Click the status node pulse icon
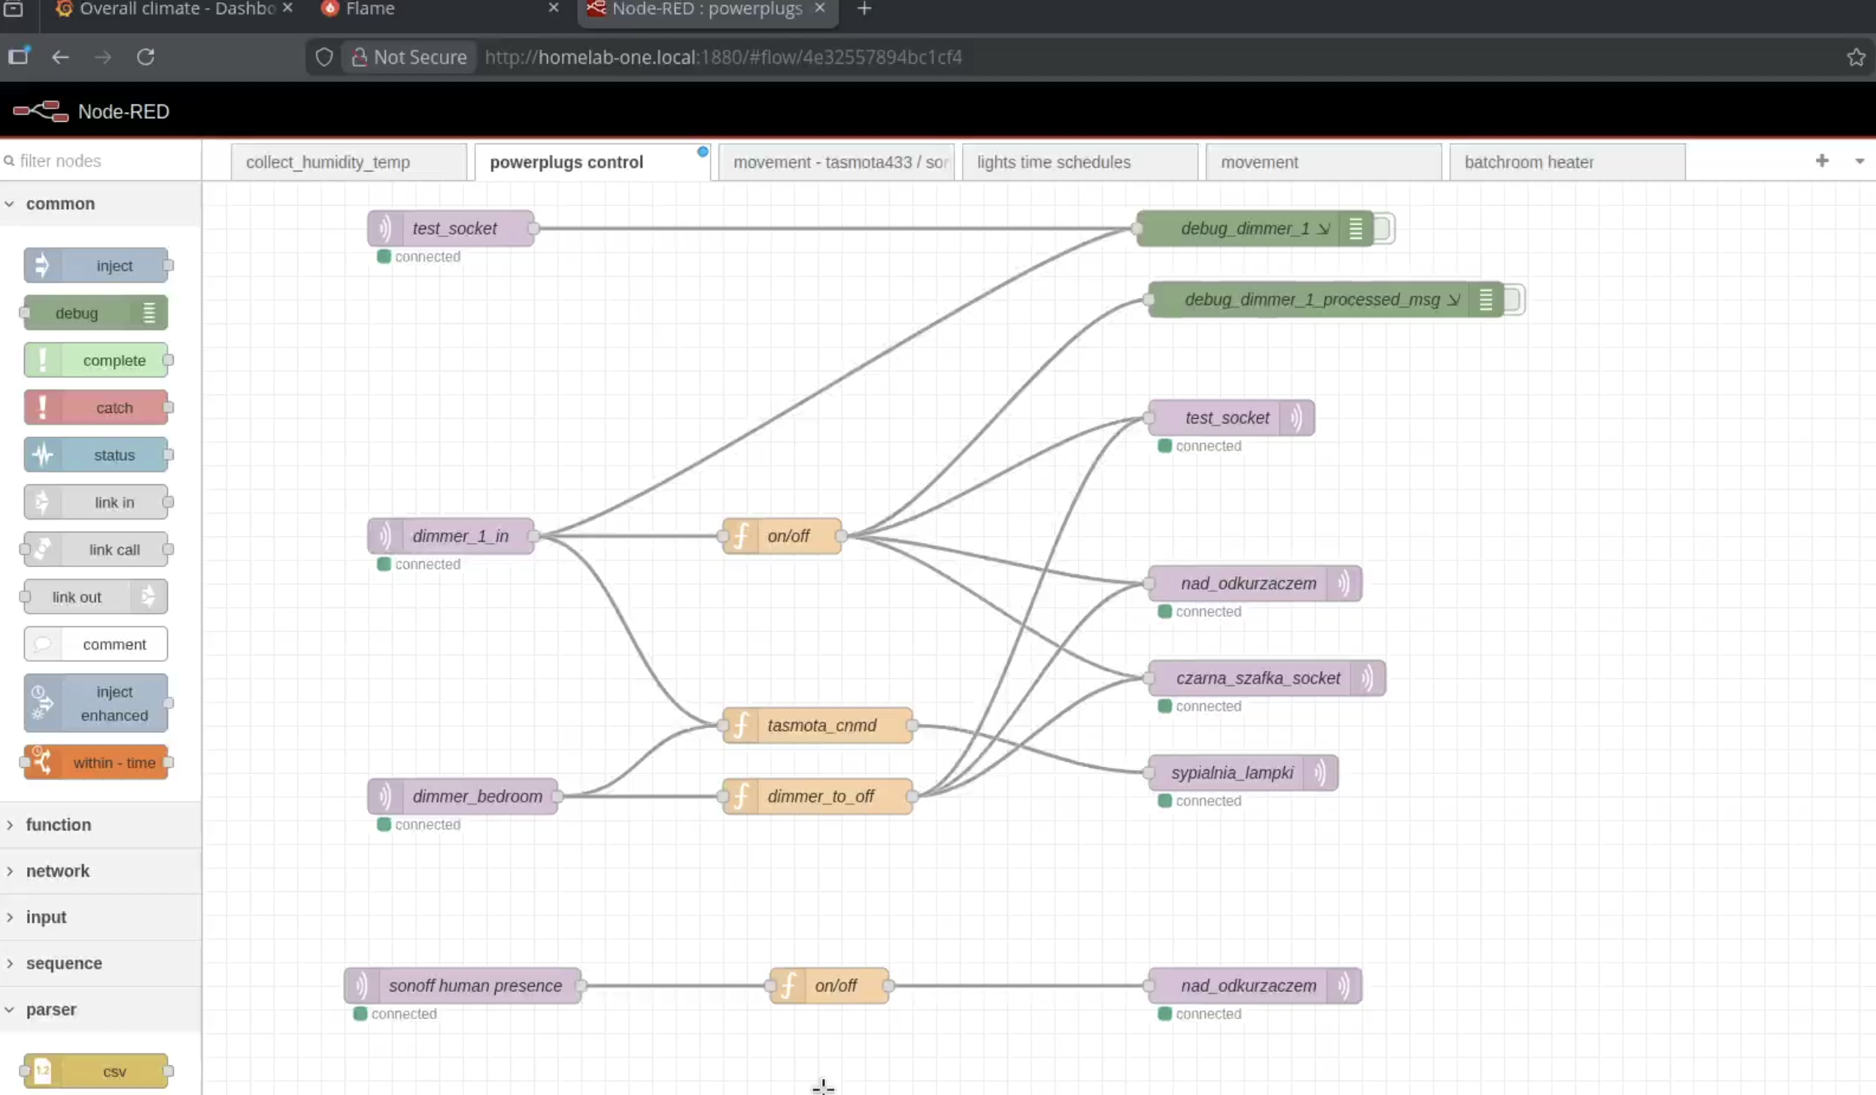This screenshot has width=1876, height=1095. (x=42, y=455)
